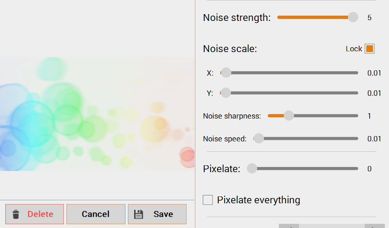Click the Noise sharpness value 1
The height and width of the screenshot is (228, 389).
[x=370, y=116]
